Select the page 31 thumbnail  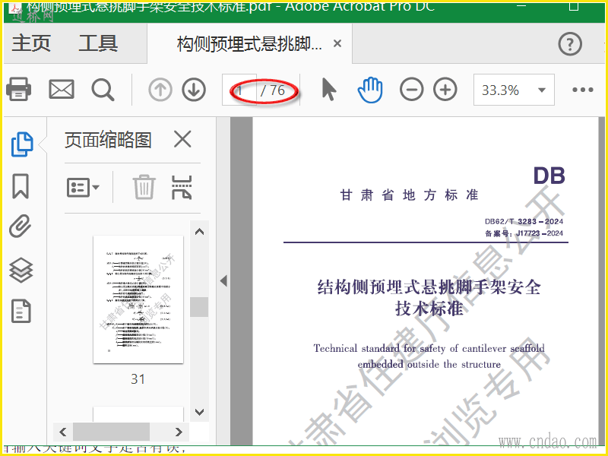pos(138,299)
